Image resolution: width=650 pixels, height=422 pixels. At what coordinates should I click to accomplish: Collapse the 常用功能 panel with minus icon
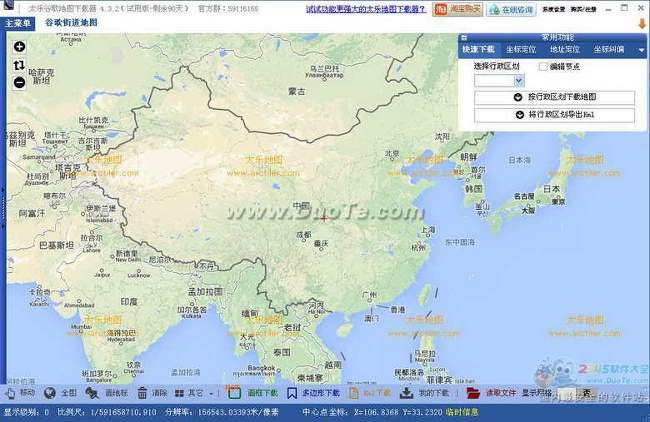[464, 37]
